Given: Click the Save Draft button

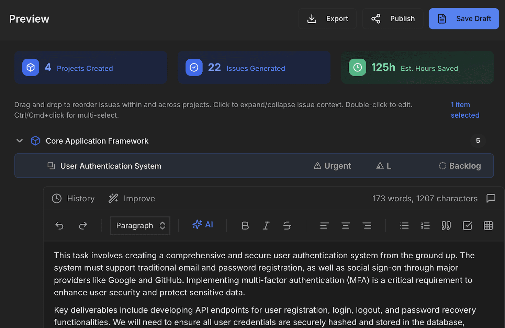Looking at the screenshot, I should [463, 19].
